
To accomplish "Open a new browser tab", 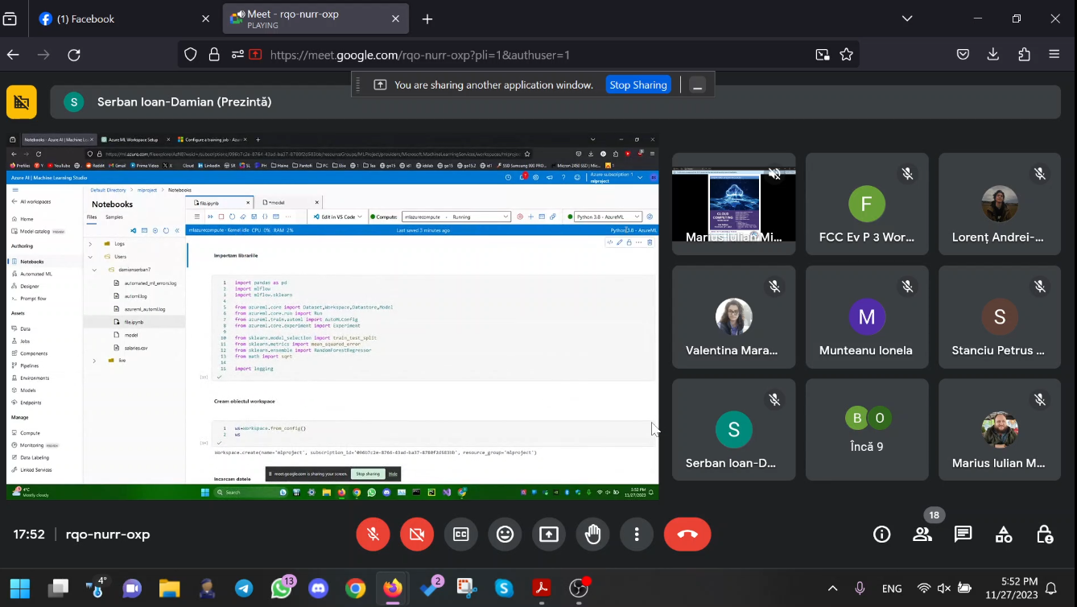I will click(427, 19).
